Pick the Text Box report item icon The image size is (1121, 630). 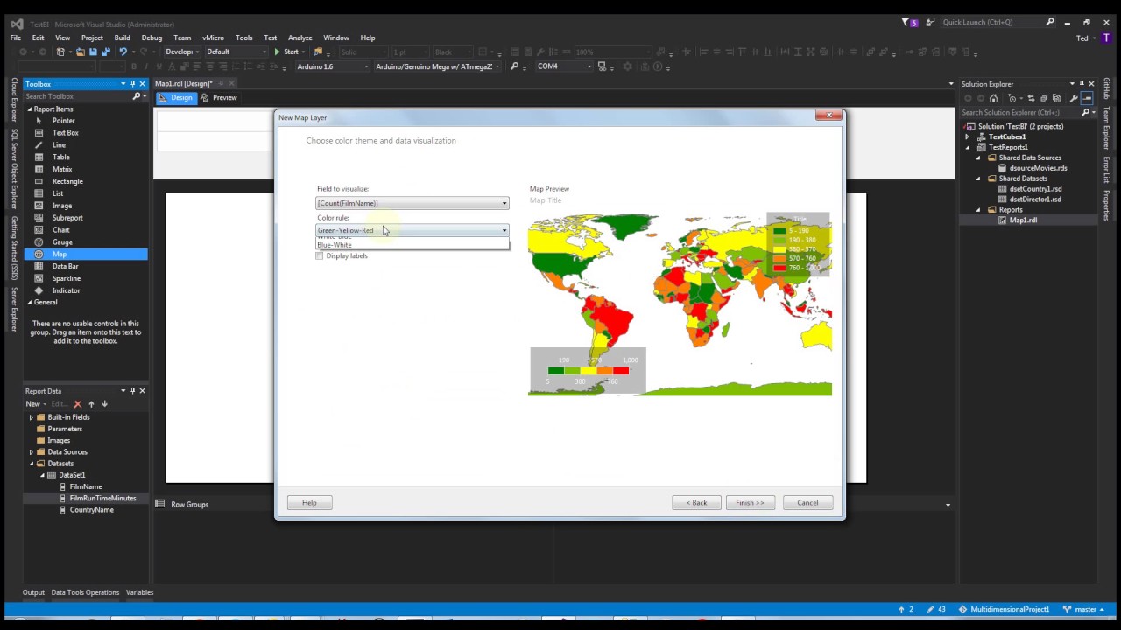39,133
